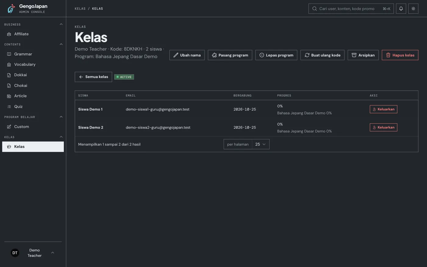Click the Siswa Demo 1 name cell
This screenshot has width=427, height=267.
tap(90, 109)
